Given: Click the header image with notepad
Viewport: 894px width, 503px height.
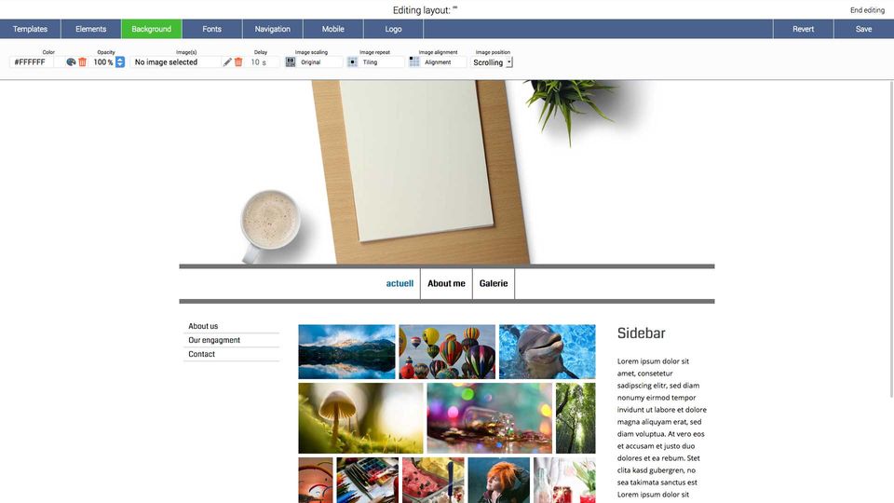Looking at the screenshot, I should (446, 172).
